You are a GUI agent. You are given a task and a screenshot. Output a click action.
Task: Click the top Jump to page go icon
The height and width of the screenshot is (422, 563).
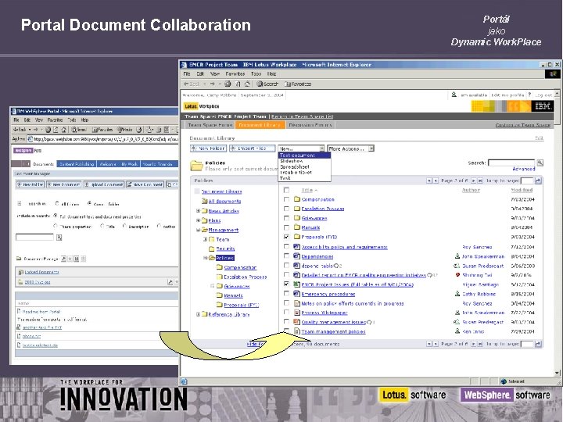tap(538, 181)
